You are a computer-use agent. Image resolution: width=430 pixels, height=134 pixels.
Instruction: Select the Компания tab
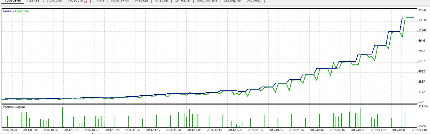(120, 1)
